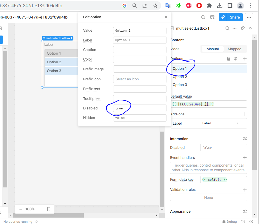This screenshot has width=259, height=224.
Task: Add a new option with plus icon
Action: click(245, 59)
